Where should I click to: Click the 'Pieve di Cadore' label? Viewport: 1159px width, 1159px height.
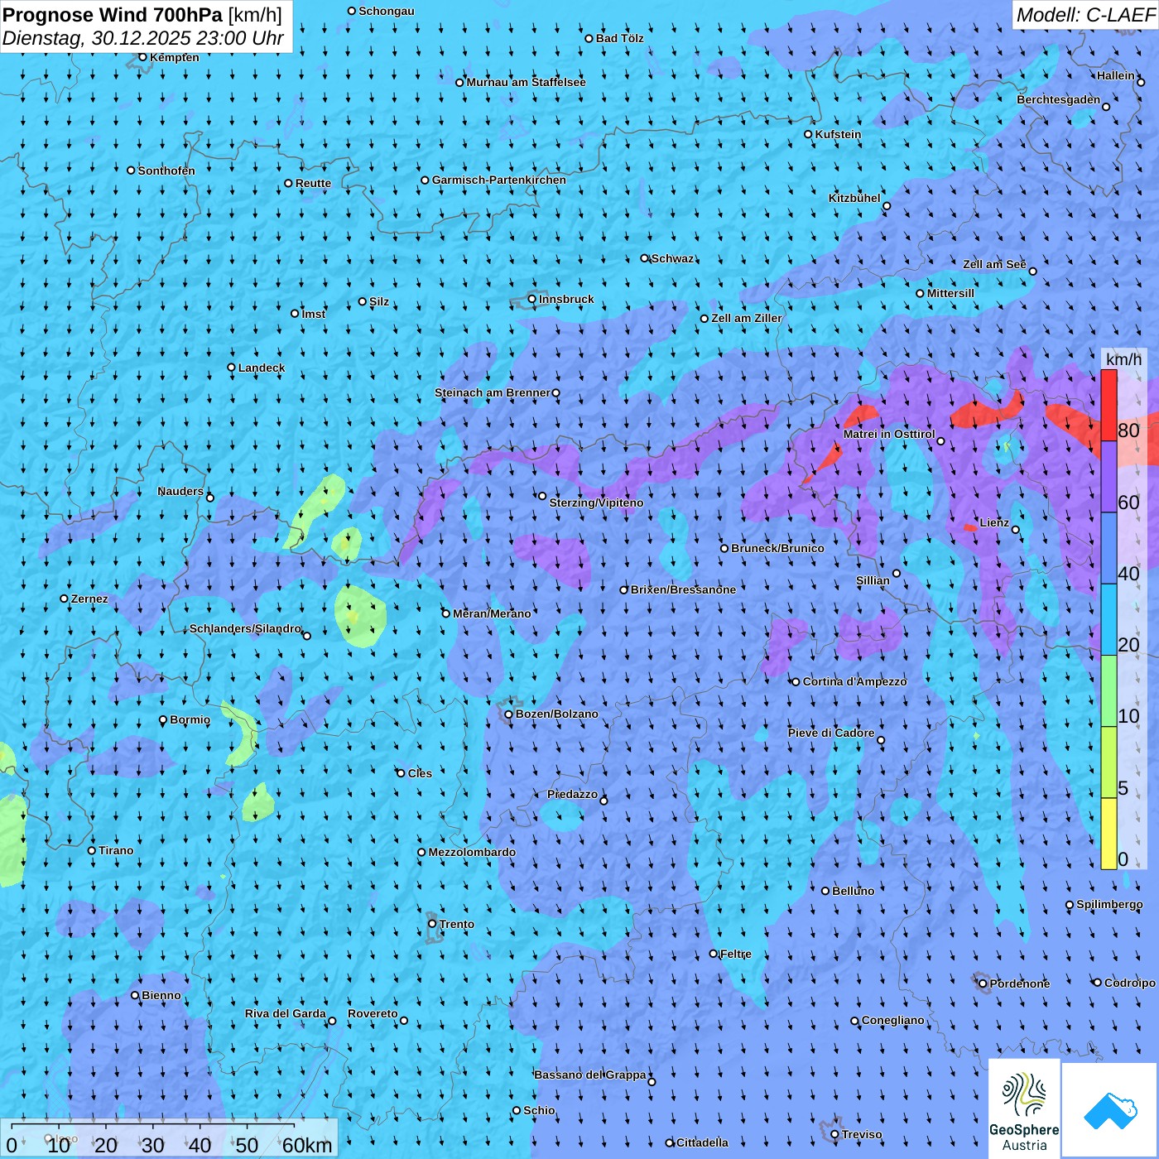click(x=831, y=733)
